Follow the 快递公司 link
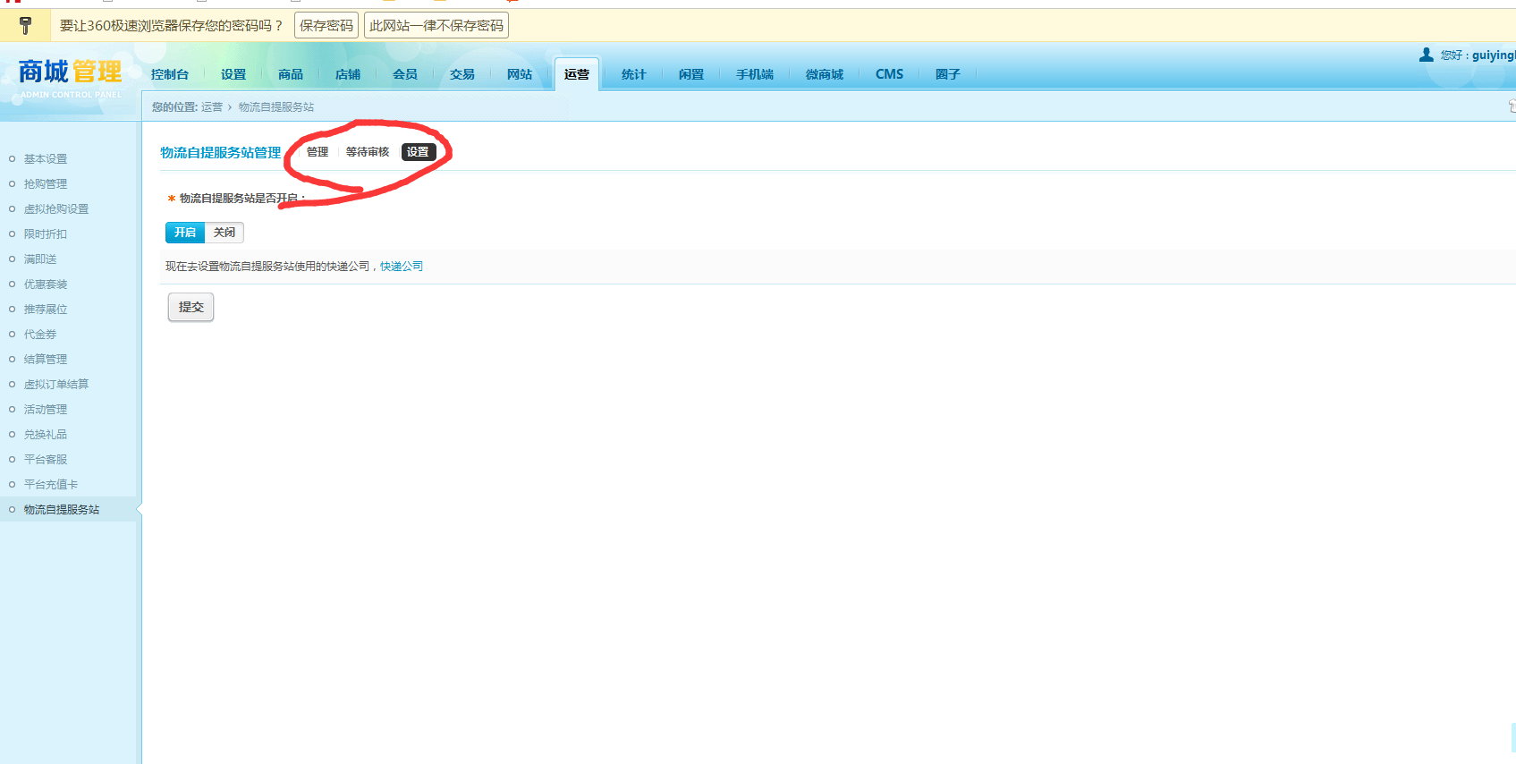The image size is (1516, 764). pyautogui.click(x=402, y=267)
